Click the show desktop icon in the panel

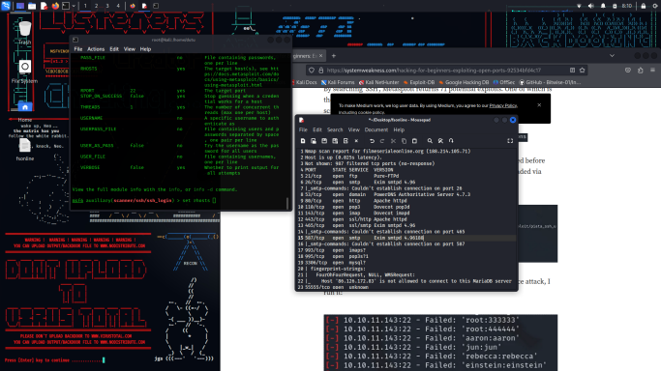point(19,6)
